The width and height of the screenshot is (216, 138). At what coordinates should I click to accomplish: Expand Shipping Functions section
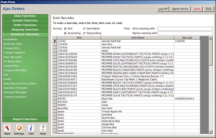25,30
